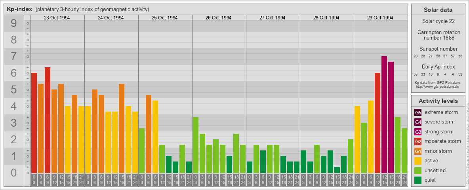
Task: Click the Ap-index value 33
Action: coord(423,74)
